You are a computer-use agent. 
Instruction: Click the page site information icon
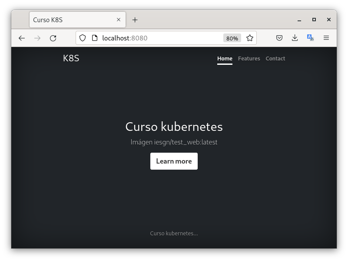(x=94, y=38)
